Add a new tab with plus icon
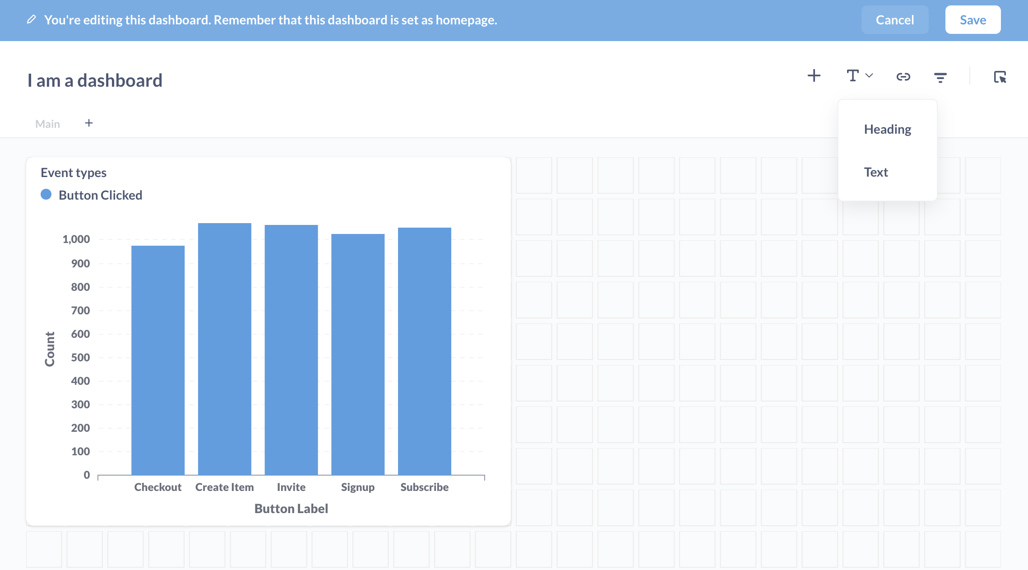The height and width of the screenshot is (570, 1028). click(89, 123)
